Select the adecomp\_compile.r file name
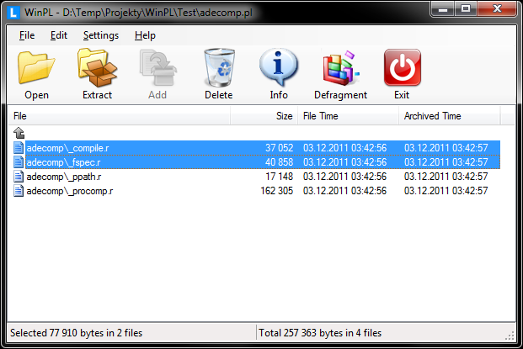Viewport: 523px width, 349px height. pyautogui.click(x=67, y=148)
